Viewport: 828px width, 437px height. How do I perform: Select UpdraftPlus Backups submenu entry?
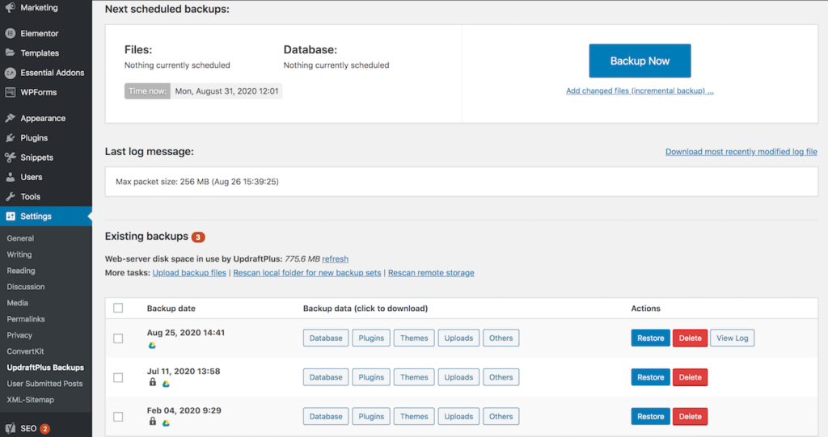pos(45,368)
